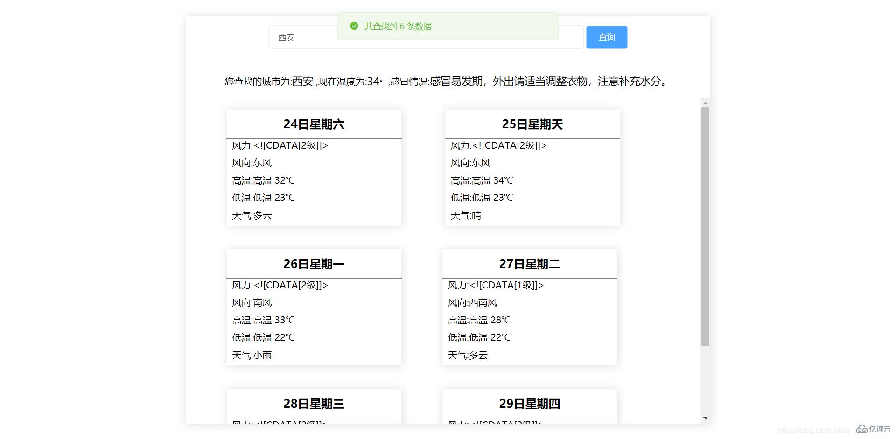The width and height of the screenshot is (896, 439).
Task: Click the 查询 search button
Action: 607,37
